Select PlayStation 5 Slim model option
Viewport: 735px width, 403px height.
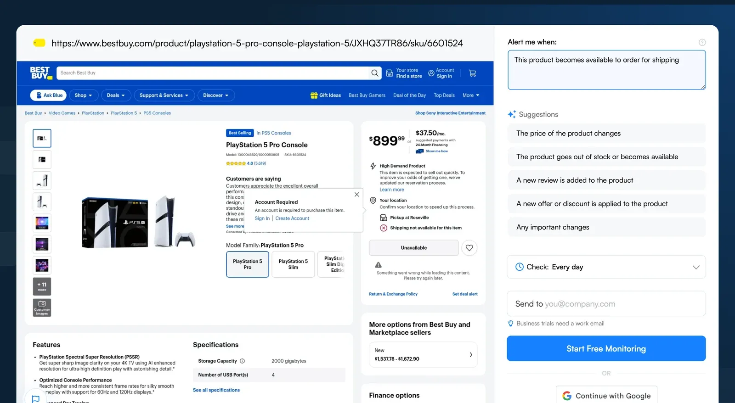pos(293,264)
